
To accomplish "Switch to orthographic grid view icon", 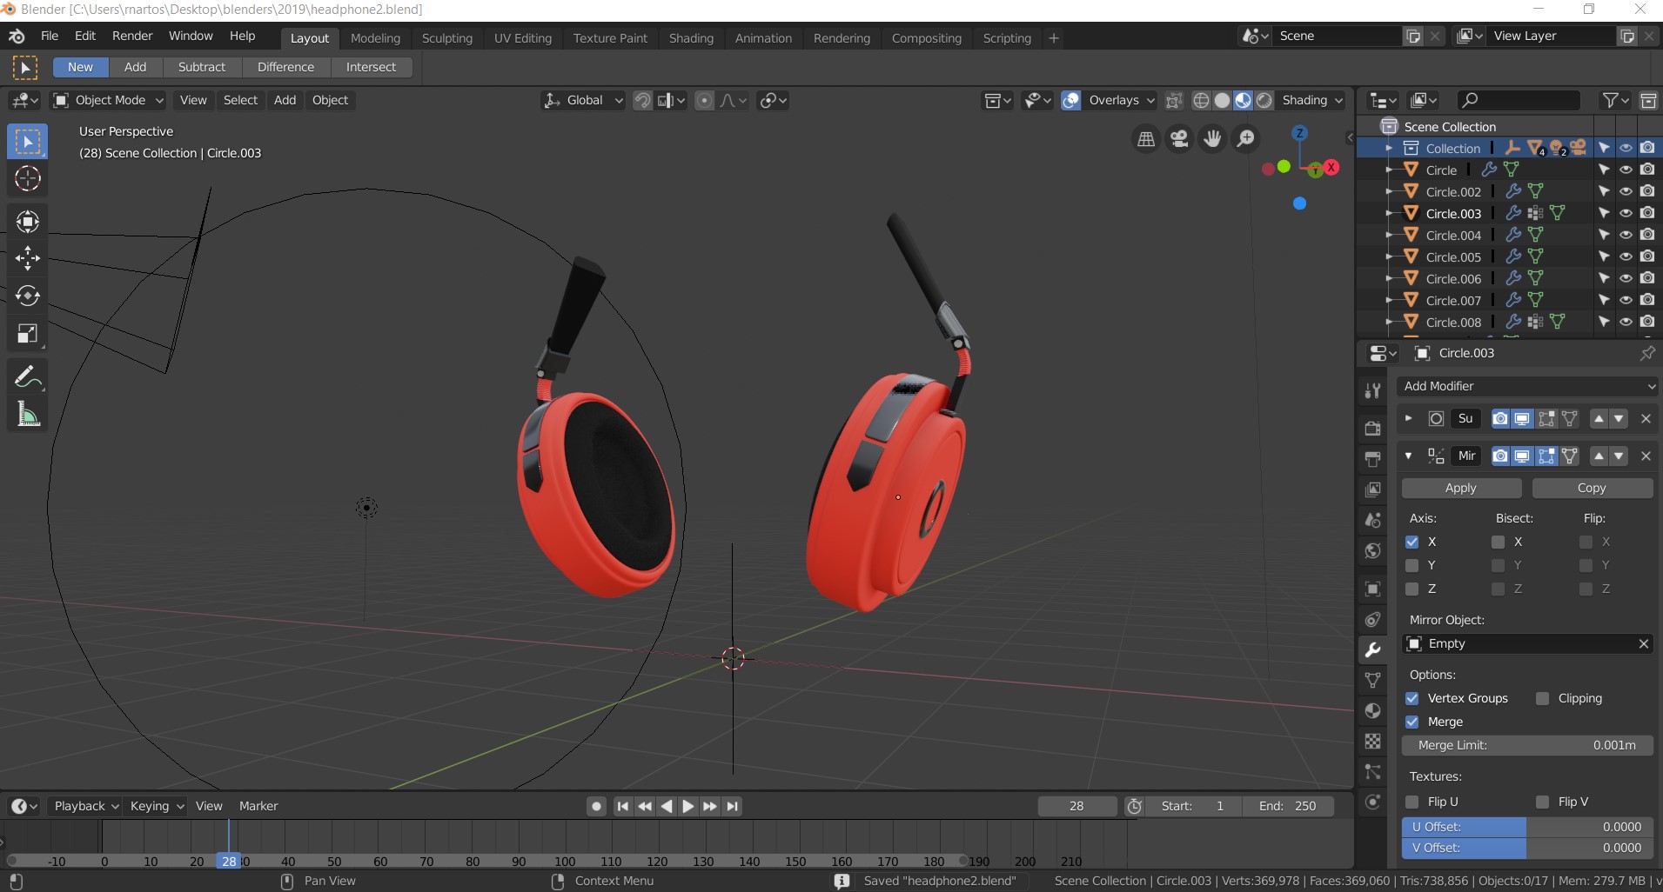I will 1146,139.
